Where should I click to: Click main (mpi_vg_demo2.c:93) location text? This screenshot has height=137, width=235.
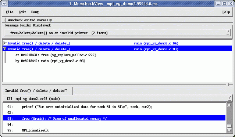[156, 49]
